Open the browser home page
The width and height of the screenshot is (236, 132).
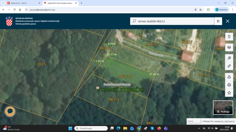point(20,10)
